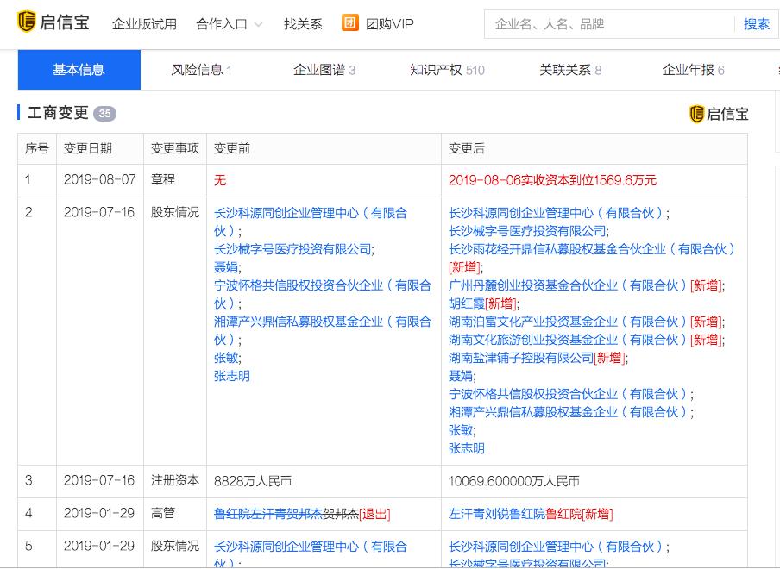Open 广州丹麓创业投资基金合伙企业 link
This screenshot has height=569, width=780.
tap(568, 285)
